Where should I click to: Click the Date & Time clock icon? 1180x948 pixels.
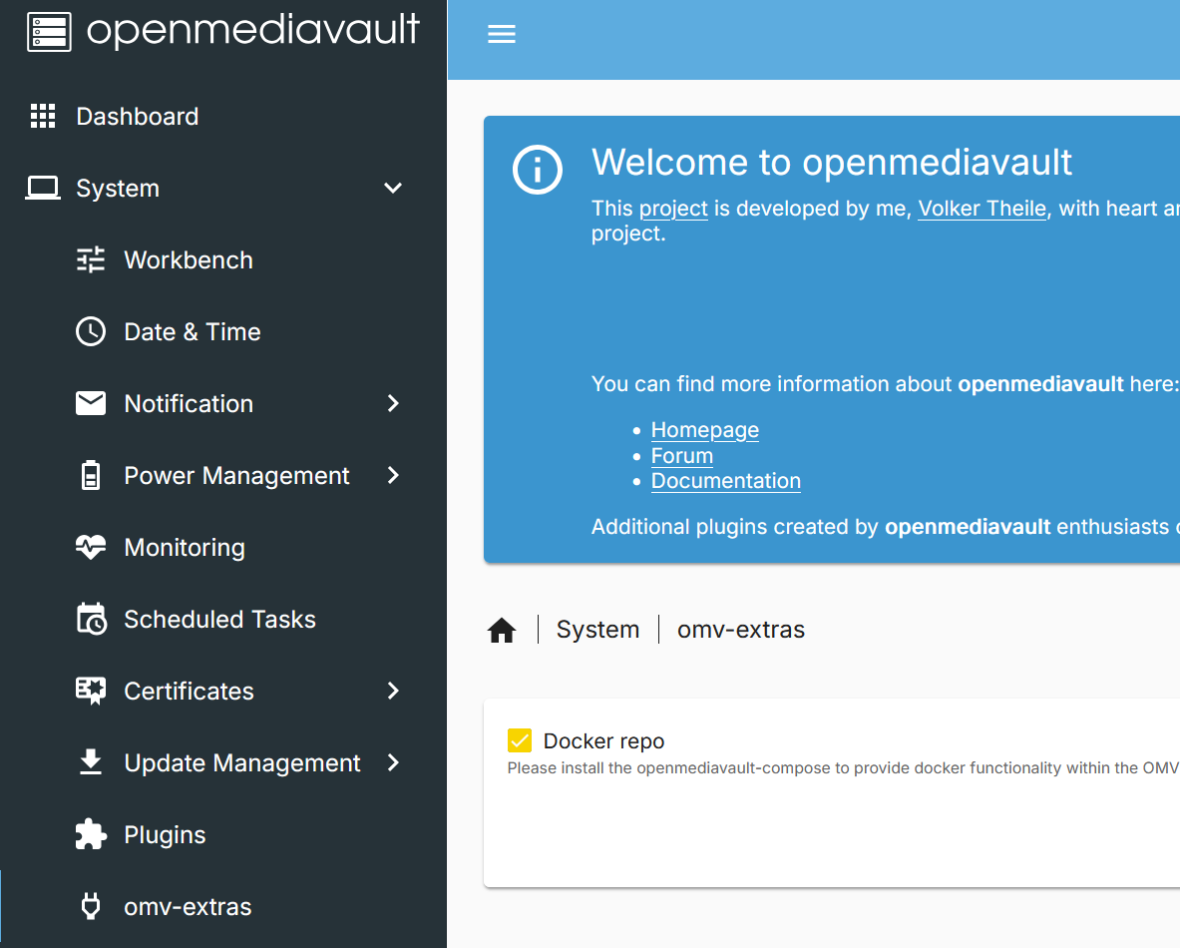(91, 332)
